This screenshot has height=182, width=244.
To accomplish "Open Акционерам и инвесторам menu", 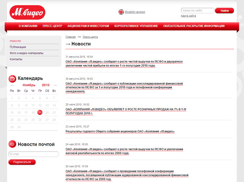I will tap(88, 26).
